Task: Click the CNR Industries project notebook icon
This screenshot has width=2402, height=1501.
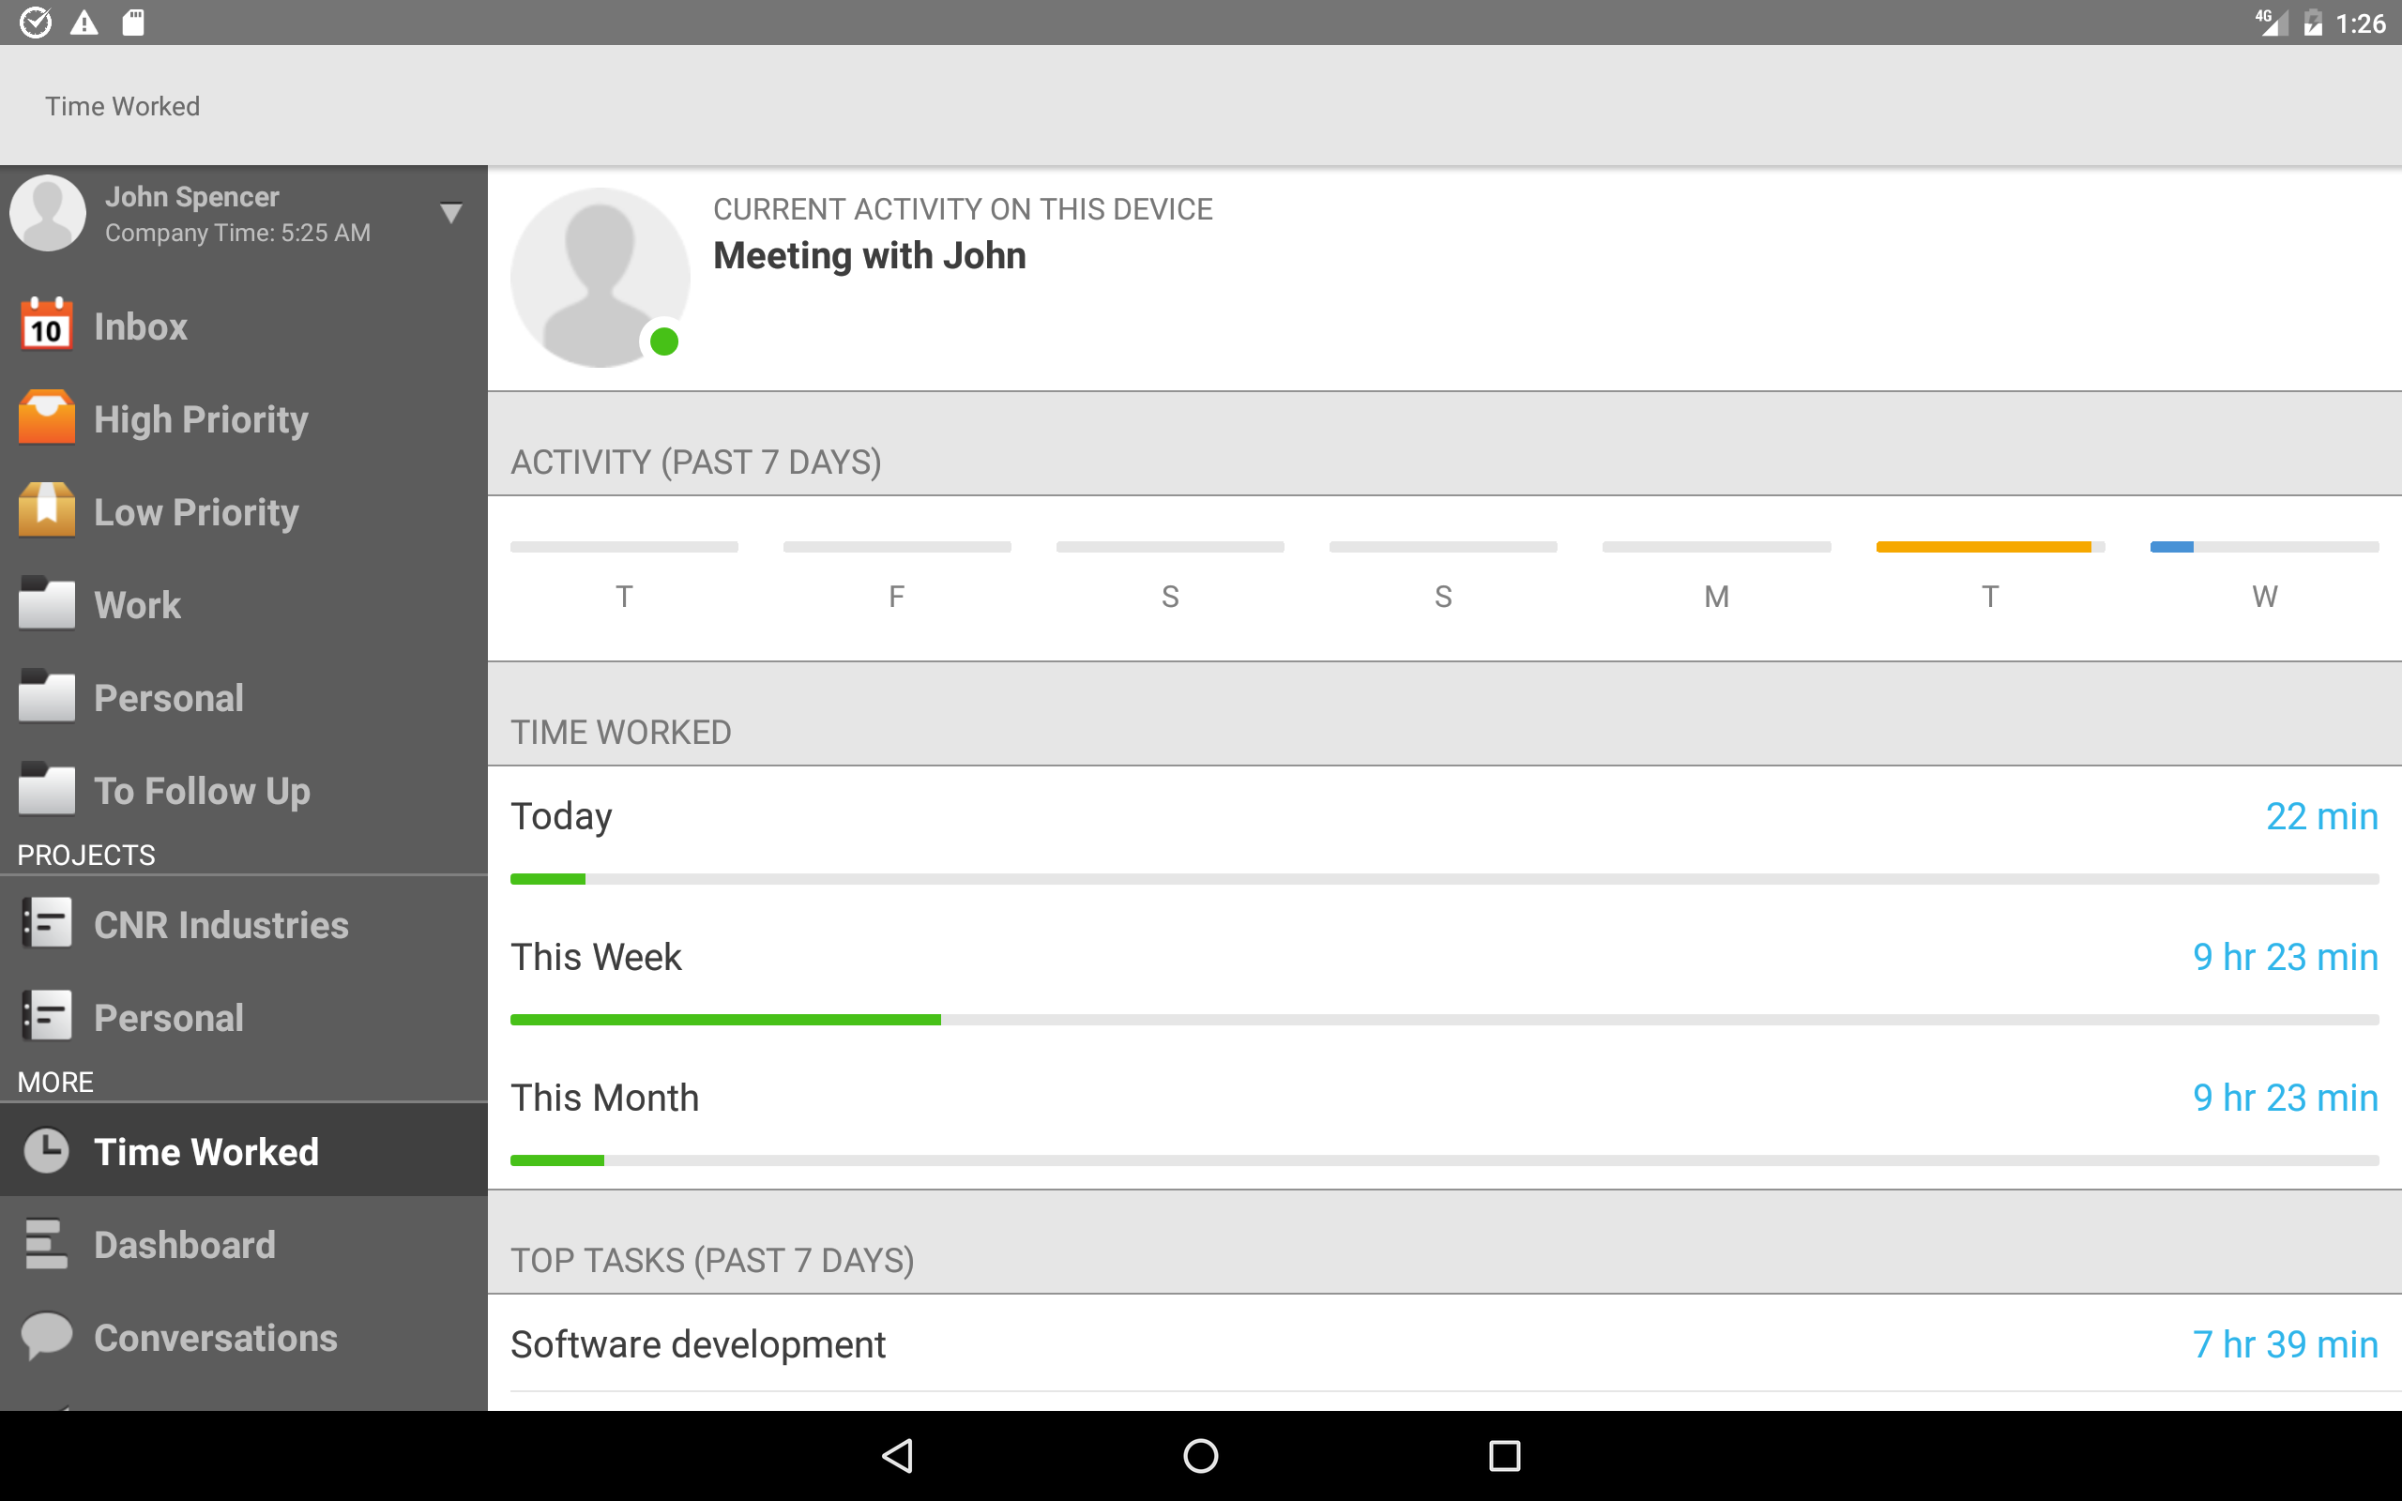Action: [47, 923]
